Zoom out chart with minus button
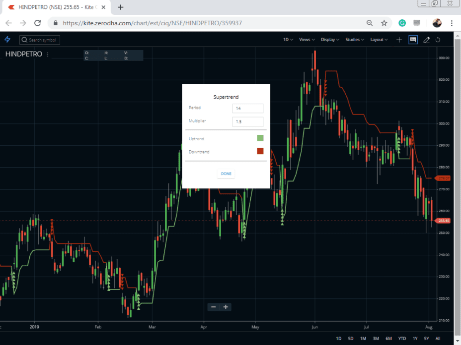This screenshot has width=461, height=345. point(214,307)
